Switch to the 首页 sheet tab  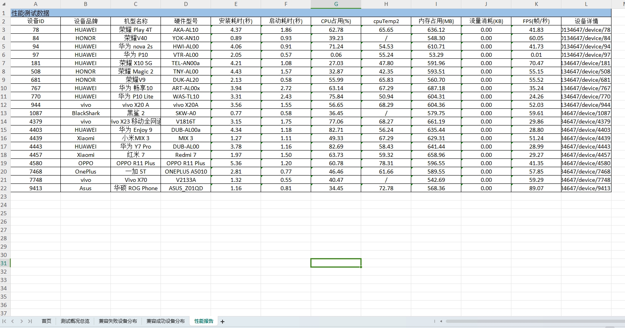tap(46, 321)
